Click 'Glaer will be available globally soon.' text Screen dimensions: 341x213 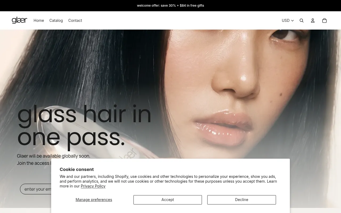(54, 156)
